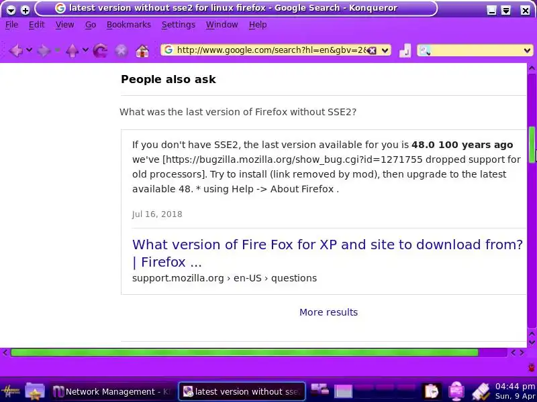Viewport: 537px width, 402px height.
Task: Open the Up history dropdown arrow
Action: tap(85, 50)
